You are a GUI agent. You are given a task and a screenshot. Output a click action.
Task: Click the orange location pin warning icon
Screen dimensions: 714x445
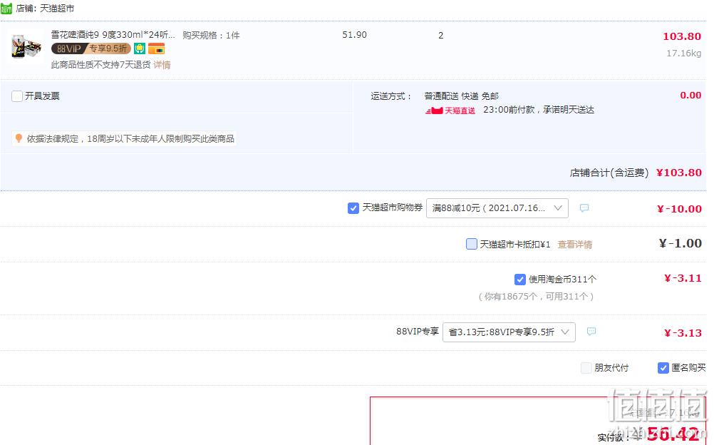click(x=19, y=138)
